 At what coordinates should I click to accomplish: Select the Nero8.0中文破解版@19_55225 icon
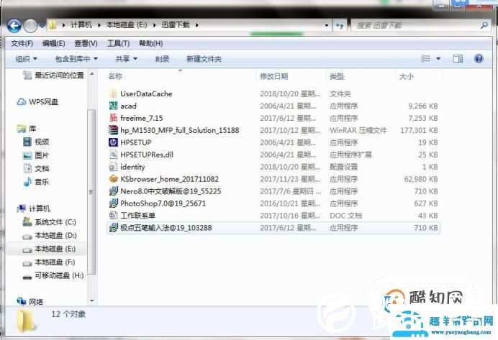(113, 191)
